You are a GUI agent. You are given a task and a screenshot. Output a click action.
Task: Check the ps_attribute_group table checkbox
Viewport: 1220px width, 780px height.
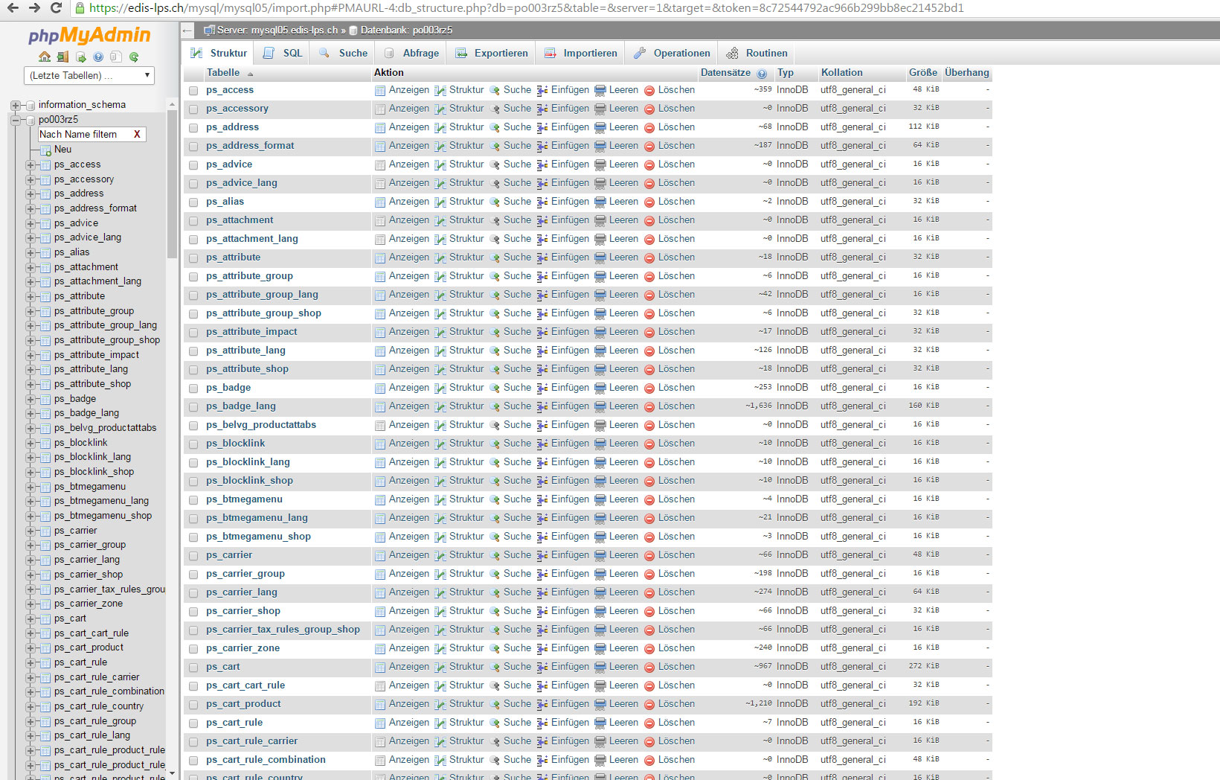pos(193,276)
